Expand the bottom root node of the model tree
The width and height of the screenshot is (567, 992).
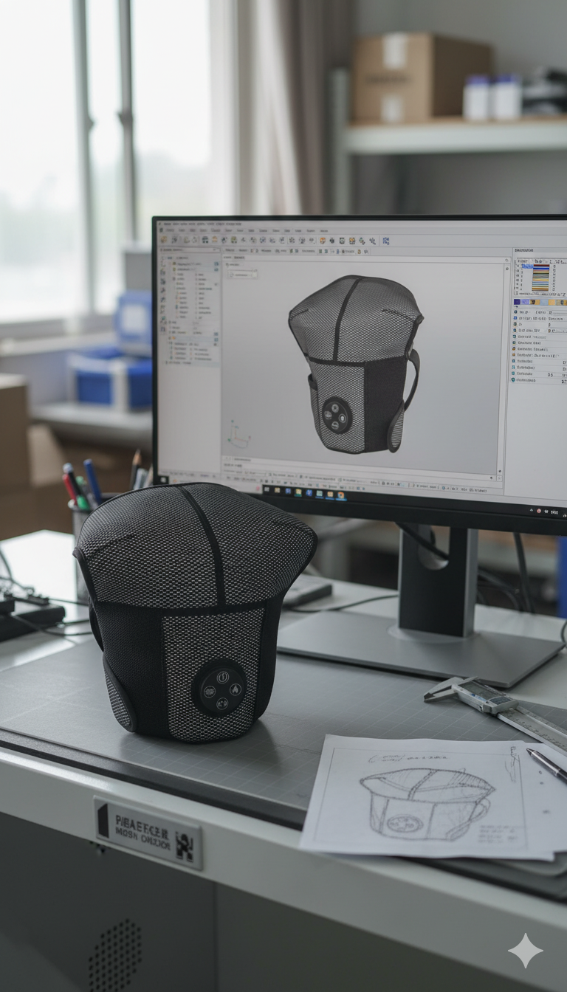(168, 362)
